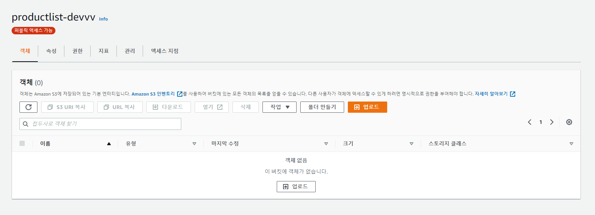Viewport: 595px width, 215px height.
Task: Click page number 1 in pagination
Action: (541, 122)
